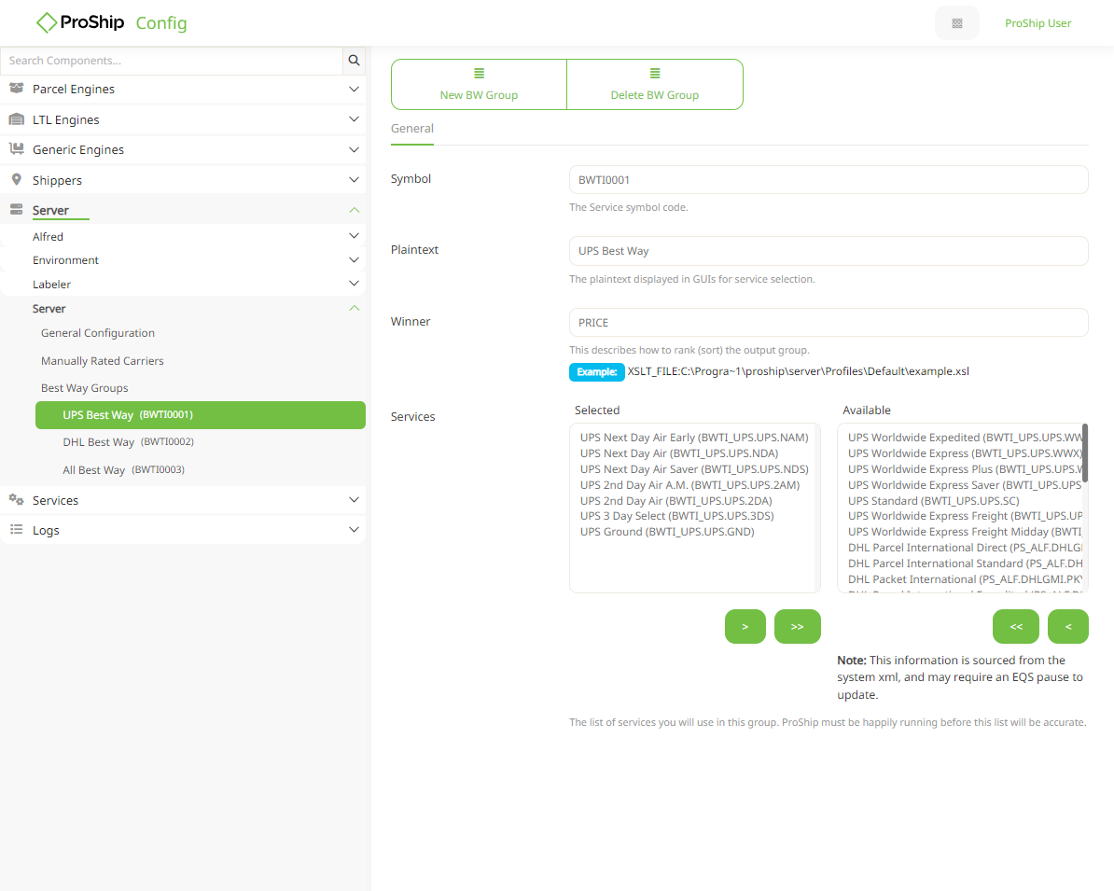Select UPS Best Way (BWTI0001) group
This screenshot has height=891, width=1114.
click(x=201, y=415)
